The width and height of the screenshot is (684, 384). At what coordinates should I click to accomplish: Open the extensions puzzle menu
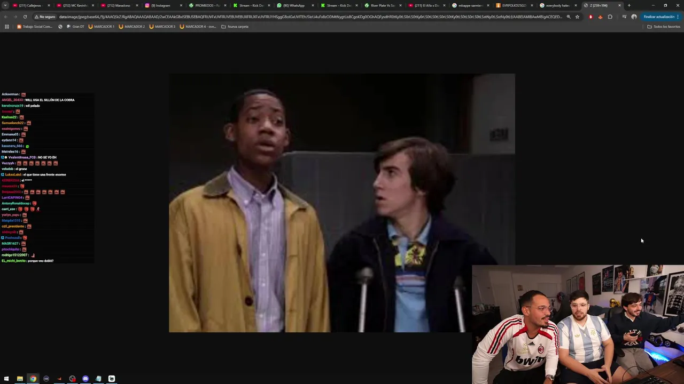pos(610,17)
